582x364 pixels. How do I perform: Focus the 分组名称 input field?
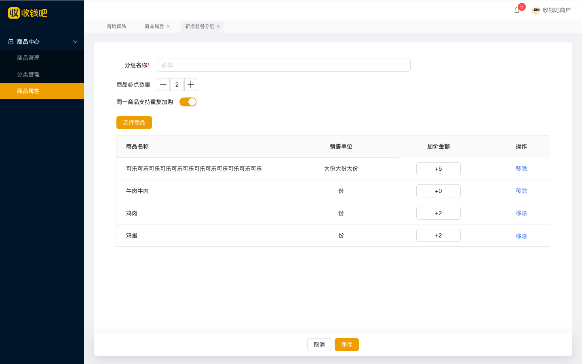pos(284,65)
